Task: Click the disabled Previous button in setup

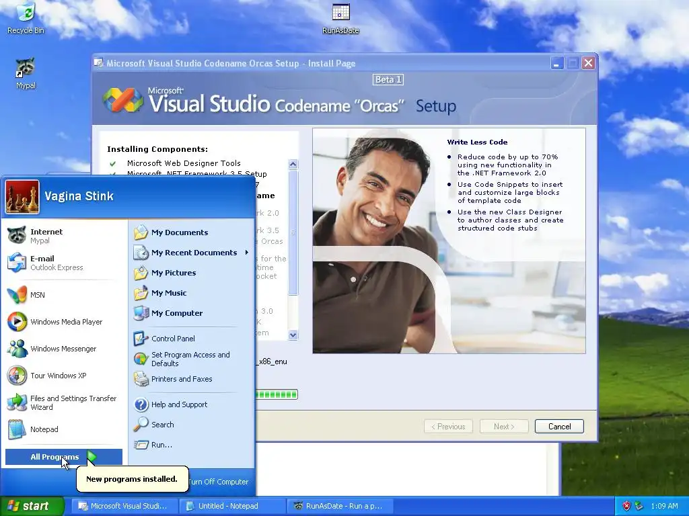Action: click(x=448, y=427)
